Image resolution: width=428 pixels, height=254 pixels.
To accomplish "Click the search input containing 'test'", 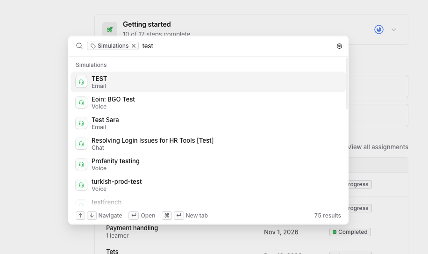I will [237, 46].
